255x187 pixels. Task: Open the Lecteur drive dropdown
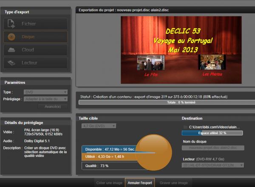coord(213,165)
